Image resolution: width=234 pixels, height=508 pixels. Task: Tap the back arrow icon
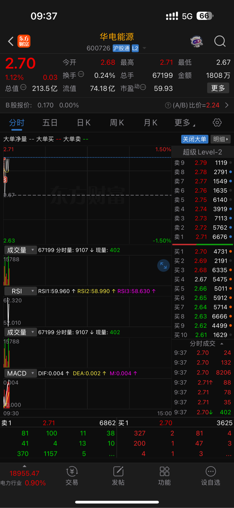pyautogui.click(x=11, y=41)
